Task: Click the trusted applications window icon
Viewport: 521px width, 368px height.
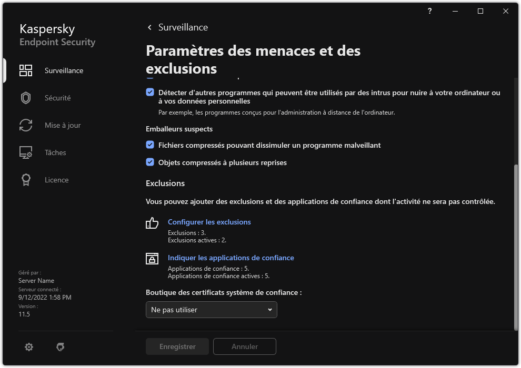Action: (152, 259)
